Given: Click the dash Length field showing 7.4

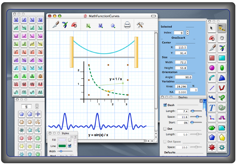Looking at the screenshot, I should pyautogui.click(x=183, y=111).
